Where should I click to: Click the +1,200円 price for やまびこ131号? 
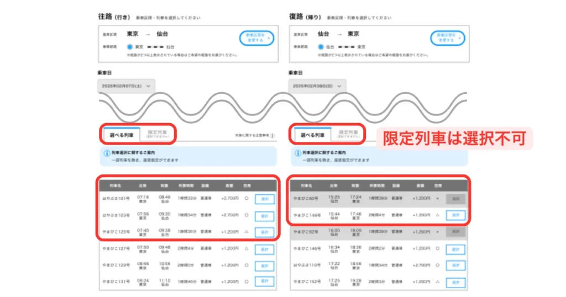pos(230,282)
